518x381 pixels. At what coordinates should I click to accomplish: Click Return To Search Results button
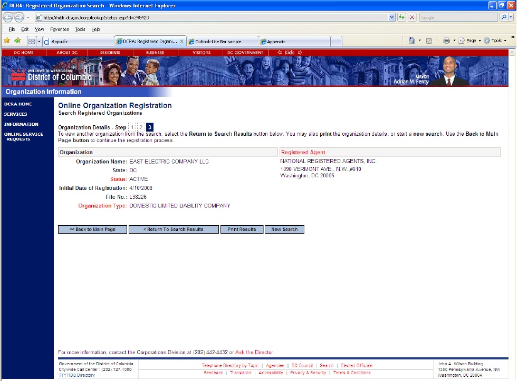(174, 229)
